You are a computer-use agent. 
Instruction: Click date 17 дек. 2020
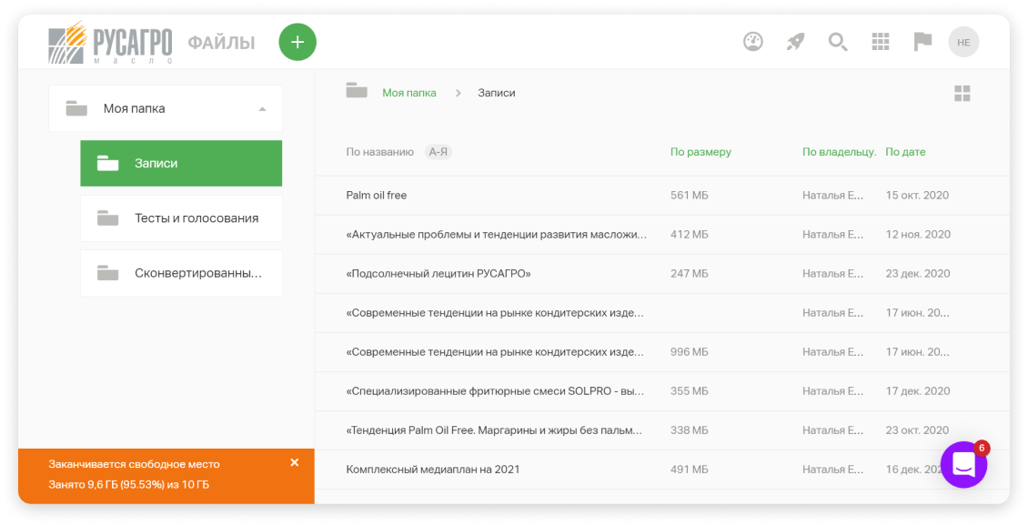tap(918, 391)
